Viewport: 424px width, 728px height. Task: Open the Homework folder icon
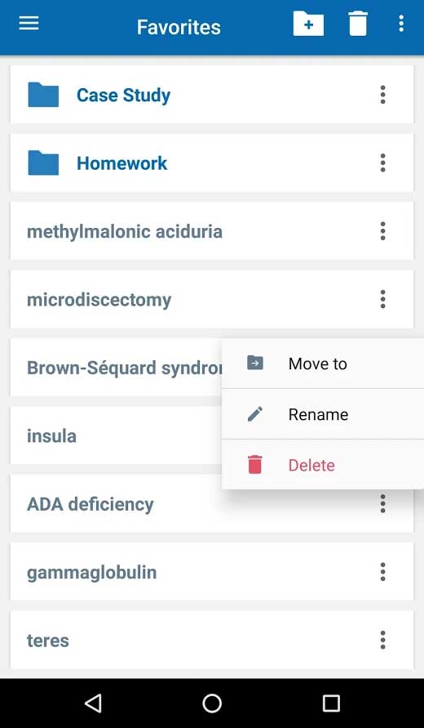[43, 163]
